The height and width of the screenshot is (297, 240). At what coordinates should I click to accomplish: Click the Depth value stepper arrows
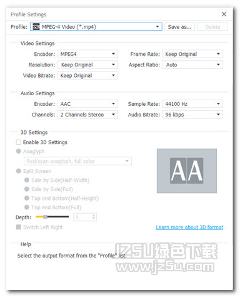[94, 217]
